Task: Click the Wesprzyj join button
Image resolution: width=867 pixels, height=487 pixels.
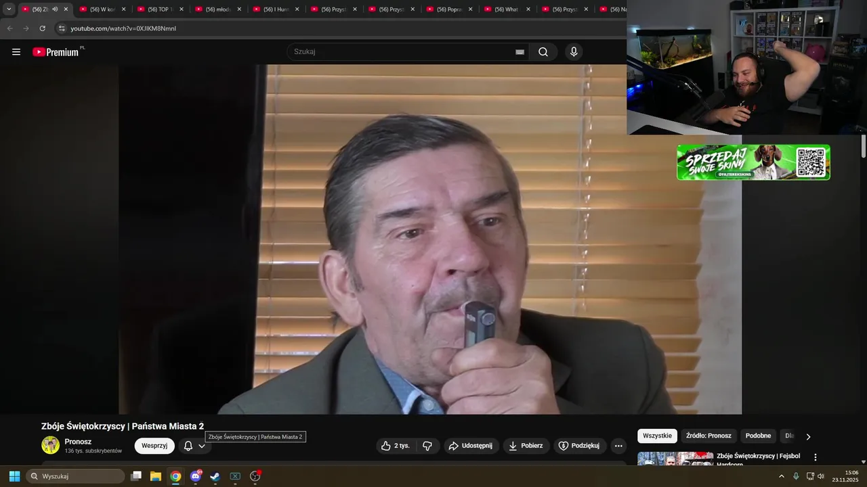Action: coord(154,446)
